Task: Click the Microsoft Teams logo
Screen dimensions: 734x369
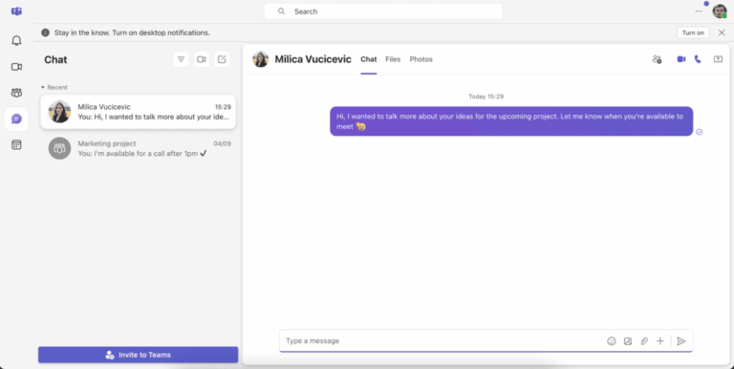Action: coord(16,11)
